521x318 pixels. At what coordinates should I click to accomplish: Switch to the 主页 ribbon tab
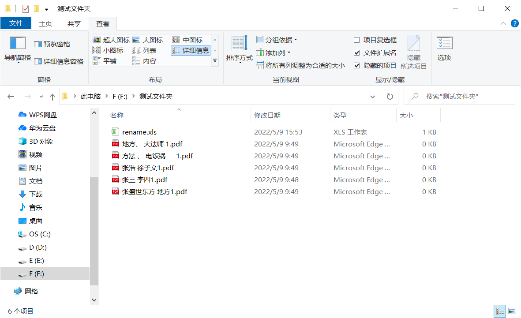click(45, 23)
